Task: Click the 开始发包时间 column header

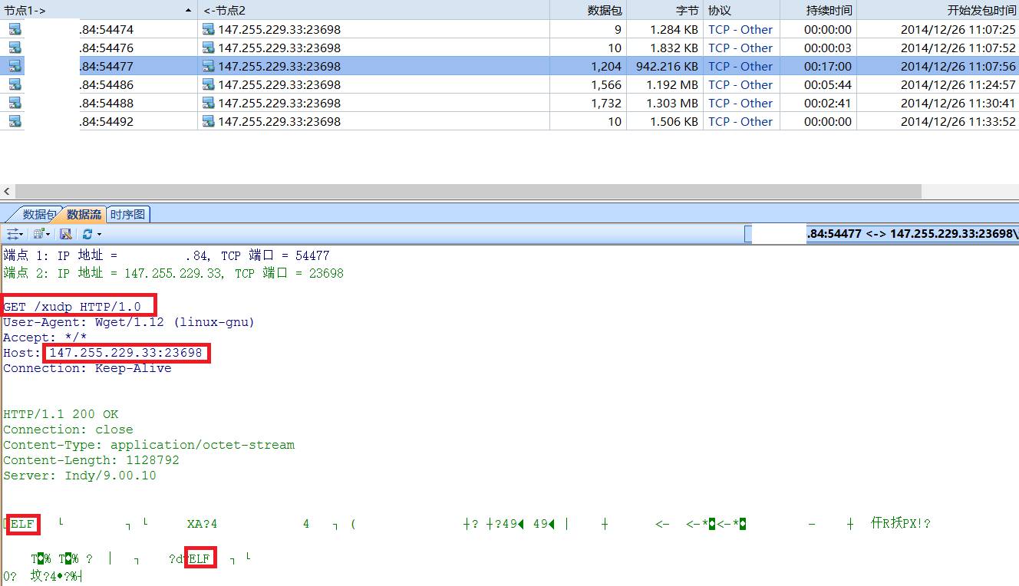Action: pos(938,10)
